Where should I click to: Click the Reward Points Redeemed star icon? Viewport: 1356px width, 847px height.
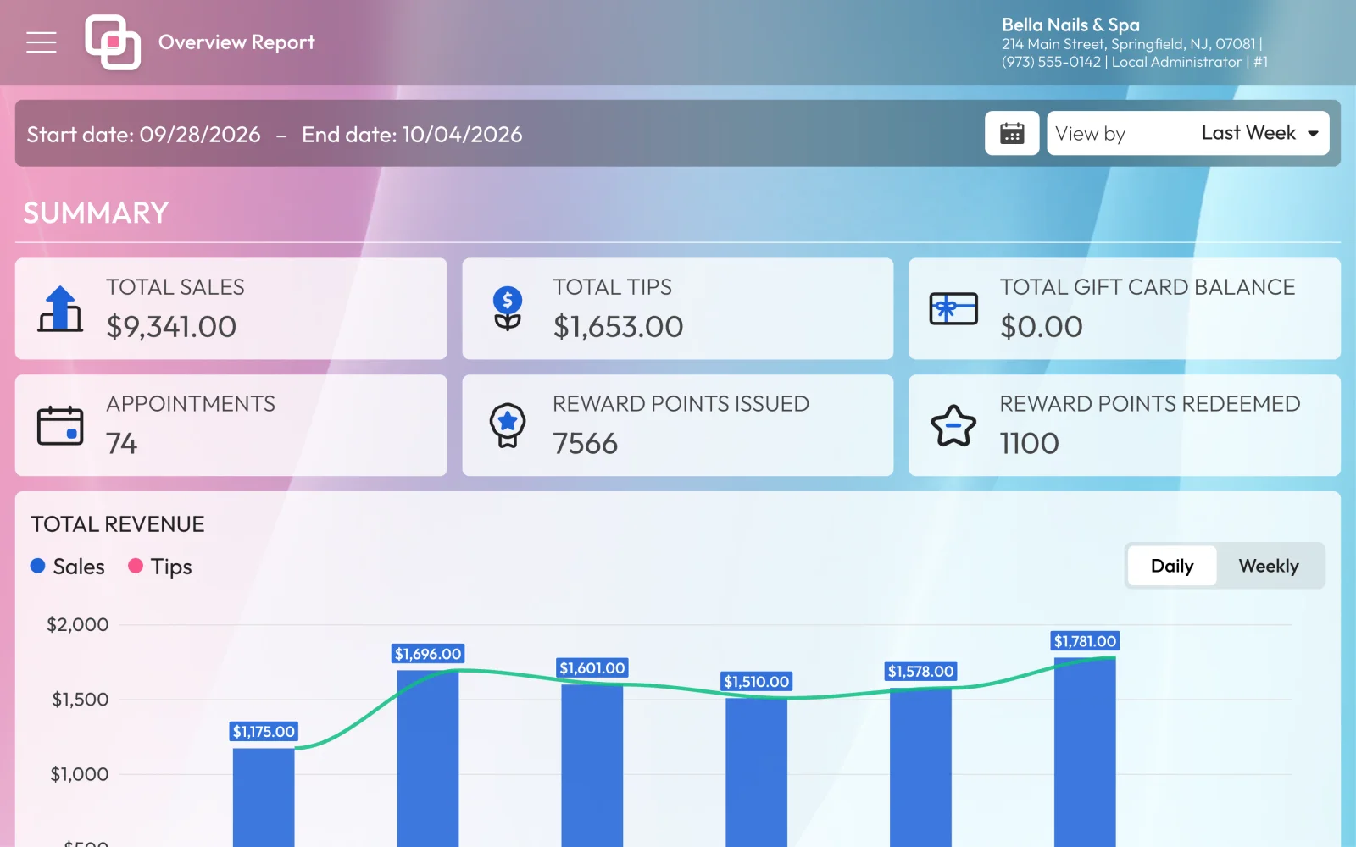click(953, 425)
